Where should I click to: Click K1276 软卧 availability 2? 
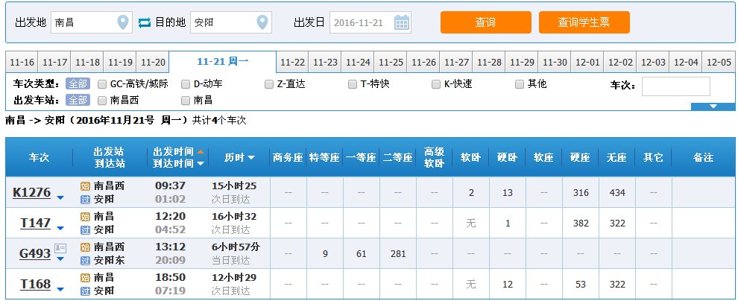click(x=471, y=193)
